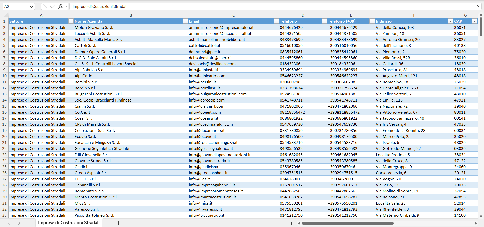The width and height of the screenshot is (484, 227).
Task: Select column D header
Action: tap(303, 15)
